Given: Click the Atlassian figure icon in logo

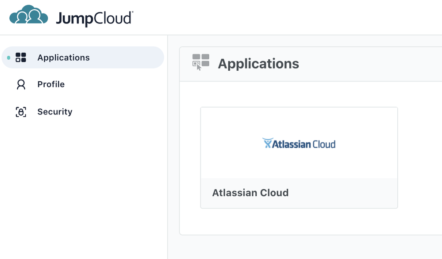Looking at the screenshot, I should pos(267,143).
